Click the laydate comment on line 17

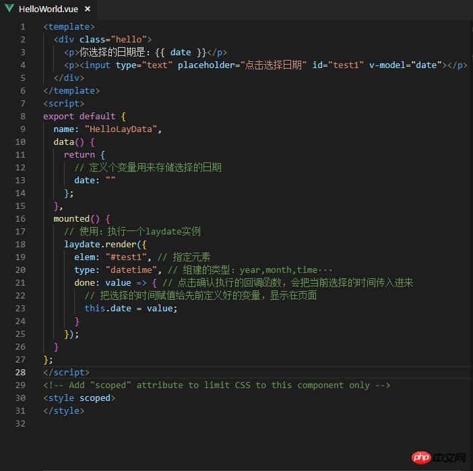(133, 231)
